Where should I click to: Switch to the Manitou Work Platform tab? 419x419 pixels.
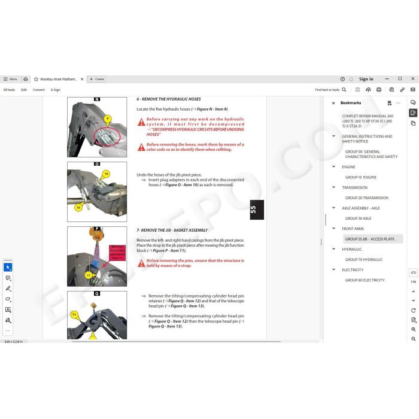pyautogui.click(x=58, y=79)
